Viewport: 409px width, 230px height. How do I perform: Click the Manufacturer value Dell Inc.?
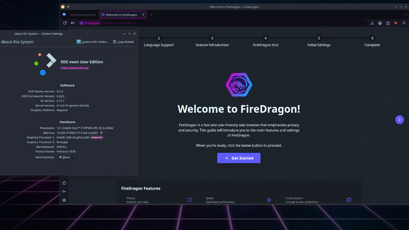click(62, 147)
